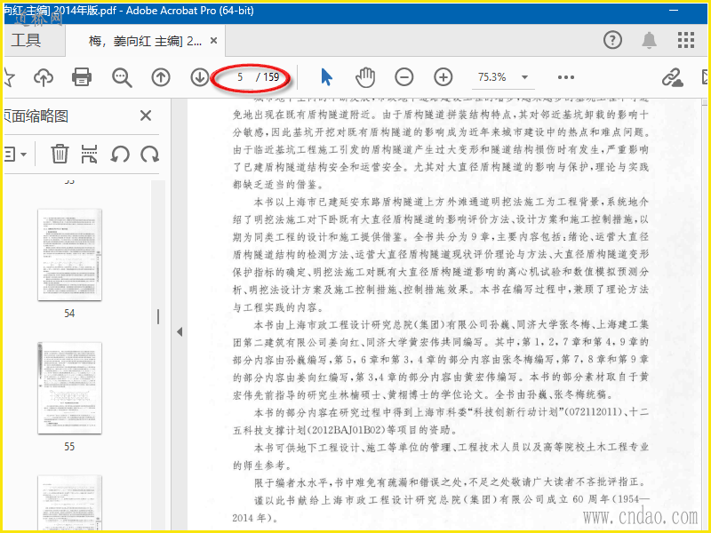Select the partially visible thumbnail below 55

click(x=69, y=502)
